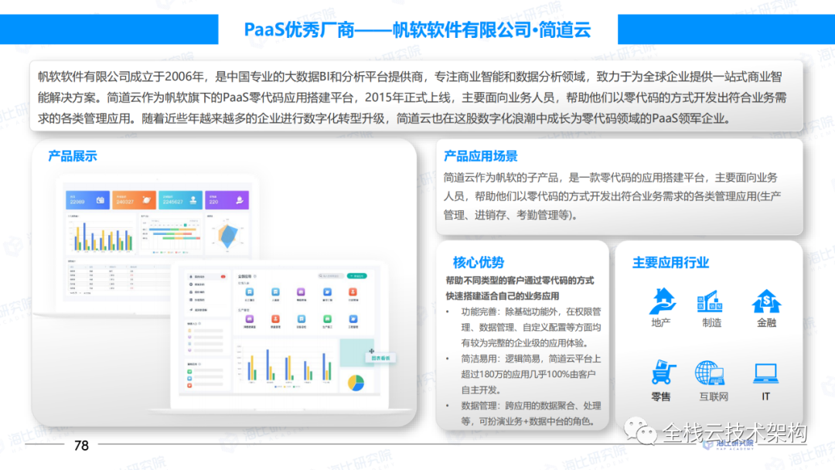Click the pie chart in the laptop screenshot

pos(356,382)
